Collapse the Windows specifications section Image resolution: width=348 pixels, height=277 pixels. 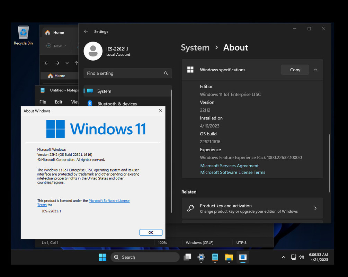coord(315,70)
